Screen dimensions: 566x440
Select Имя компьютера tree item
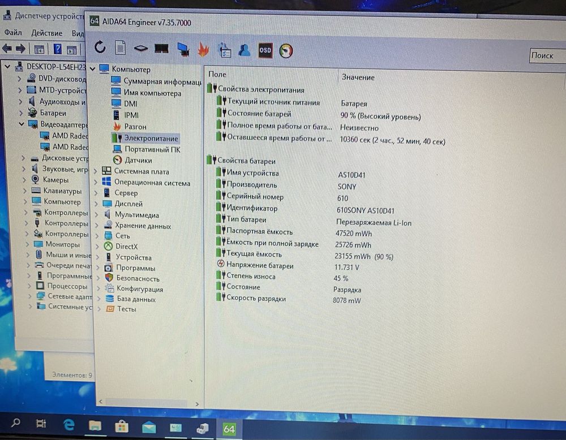click(x=152, y=93)
